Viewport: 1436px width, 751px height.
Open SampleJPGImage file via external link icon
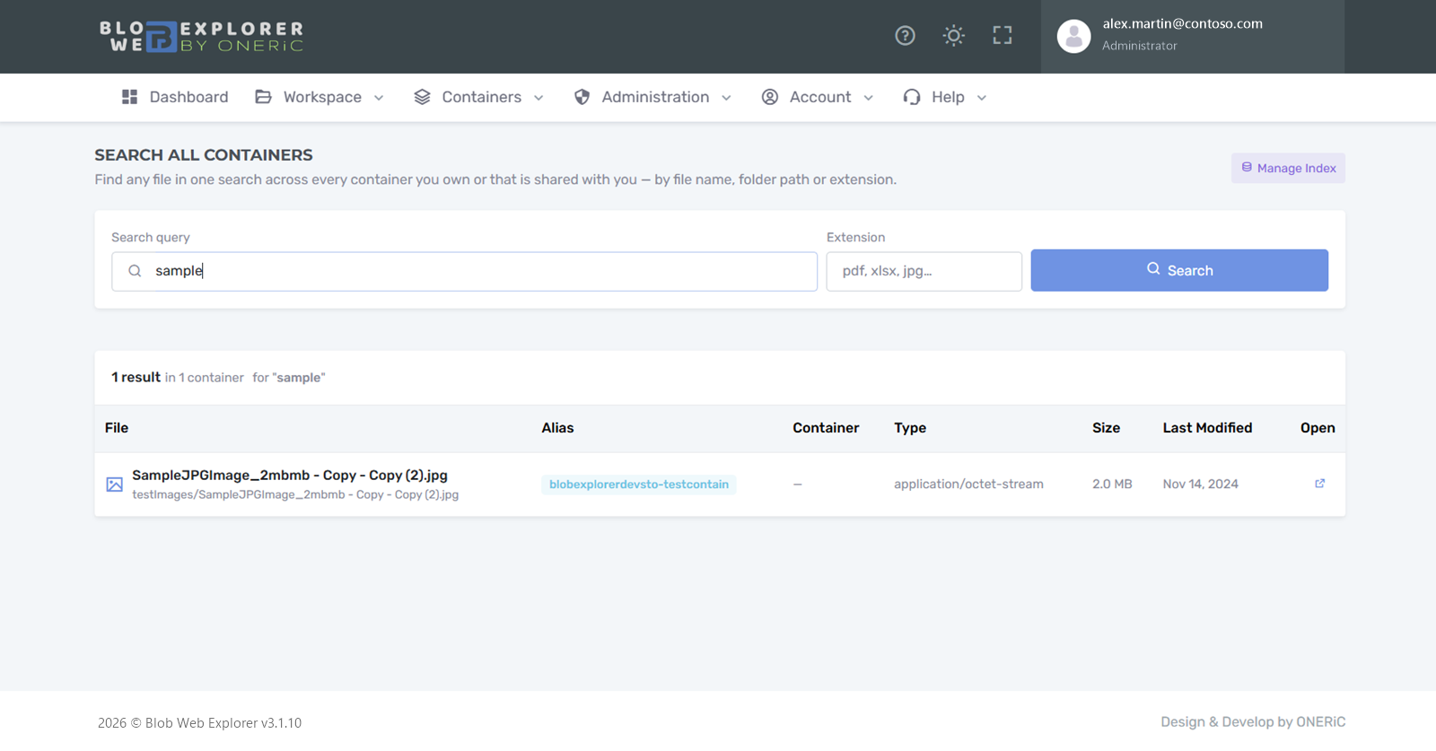[x=1319, y=484]
